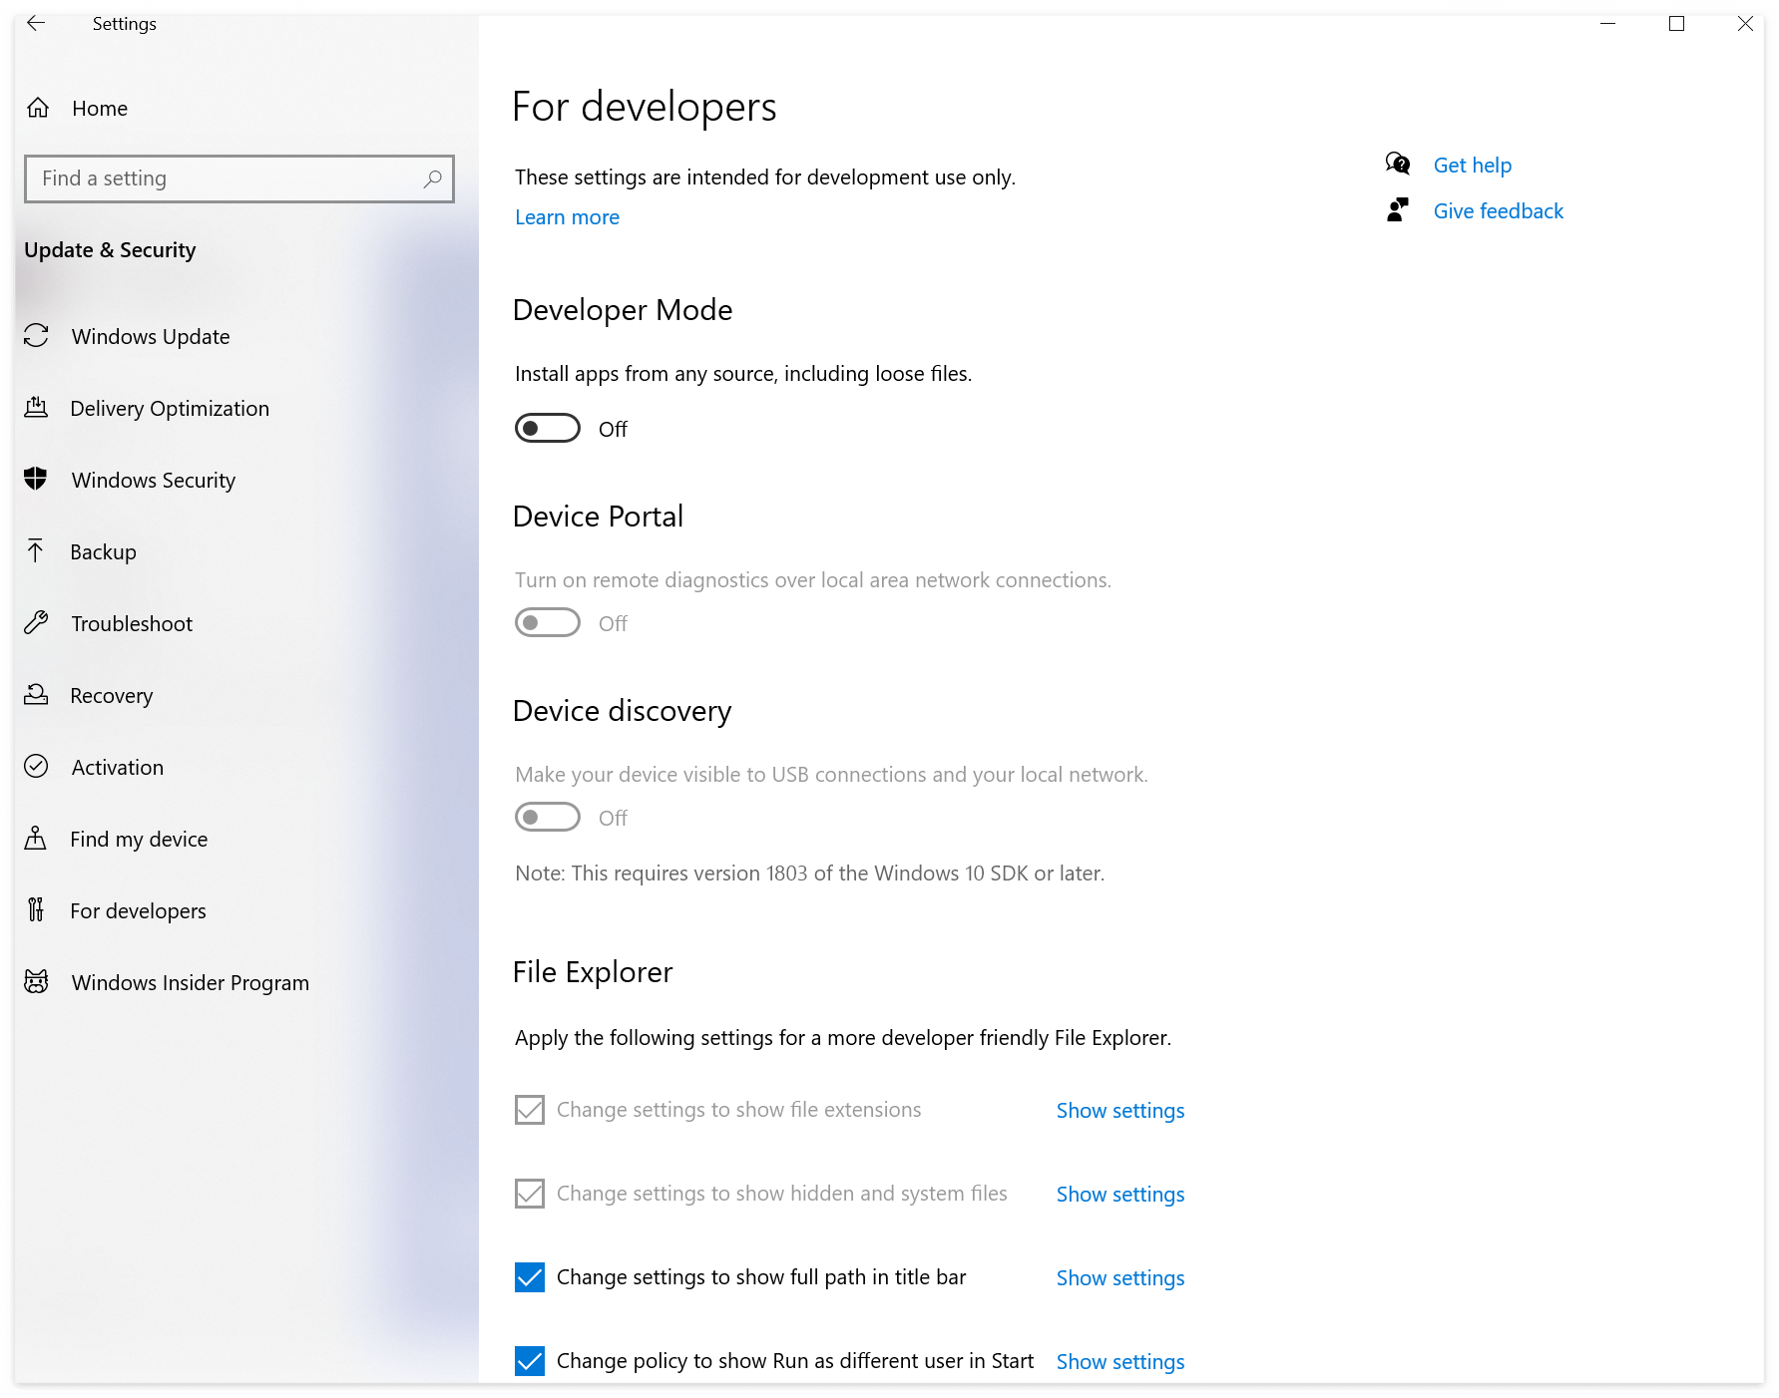Check show hidden and system files checkbox

530,1194
